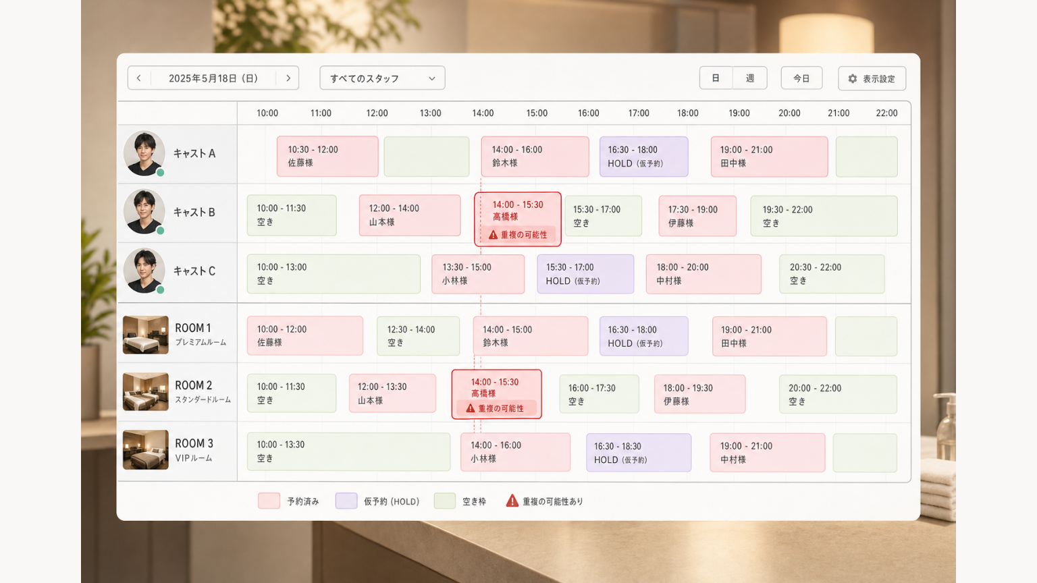This screenshot has width=1037, height=583.
Task: Open キャストC 15:30 - 17:00 HOLD block
Action: (585, 274)
